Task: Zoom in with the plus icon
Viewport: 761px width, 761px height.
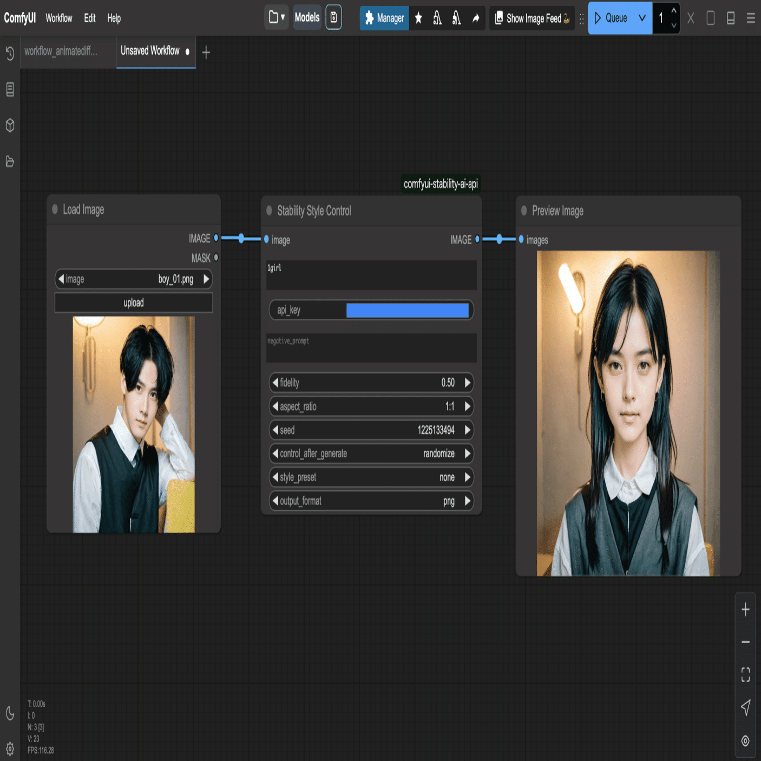Action: click(x=745, y=609)
